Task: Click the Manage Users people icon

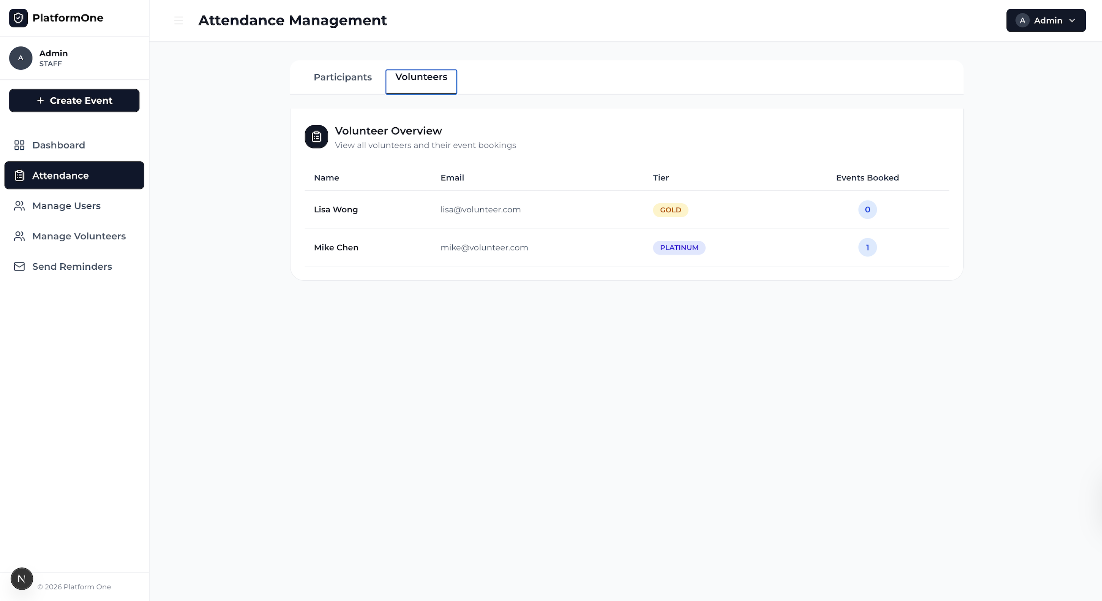Action: coord(19,206)
